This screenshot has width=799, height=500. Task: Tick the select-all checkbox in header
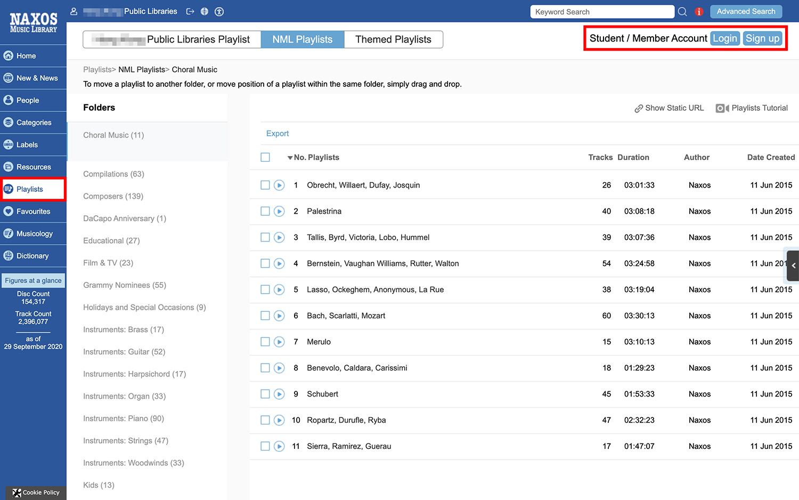point(265,157)
